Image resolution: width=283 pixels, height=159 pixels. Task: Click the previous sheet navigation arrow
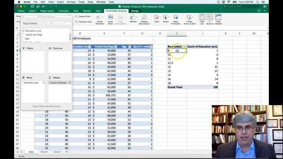pos(18,152)
